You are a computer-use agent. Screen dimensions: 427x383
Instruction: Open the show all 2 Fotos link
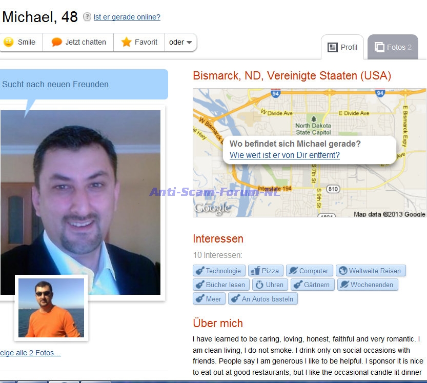30,353
